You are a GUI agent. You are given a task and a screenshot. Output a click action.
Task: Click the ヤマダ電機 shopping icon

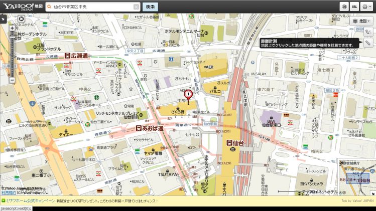[153, 149]
